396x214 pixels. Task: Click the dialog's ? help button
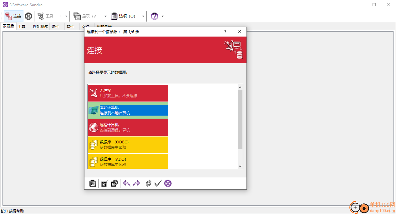(225, 32)
